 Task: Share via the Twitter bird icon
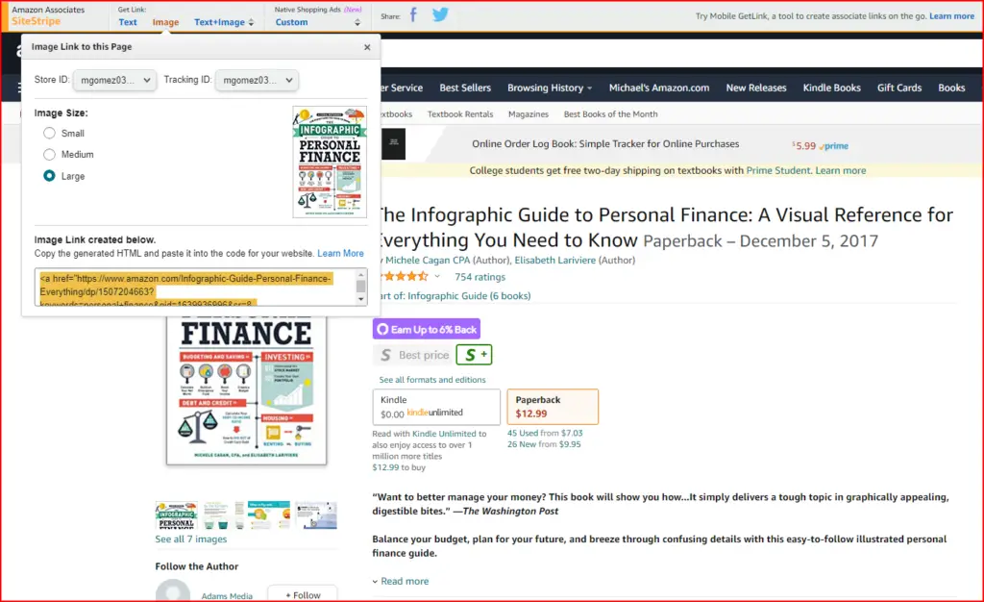coord(440,14)
